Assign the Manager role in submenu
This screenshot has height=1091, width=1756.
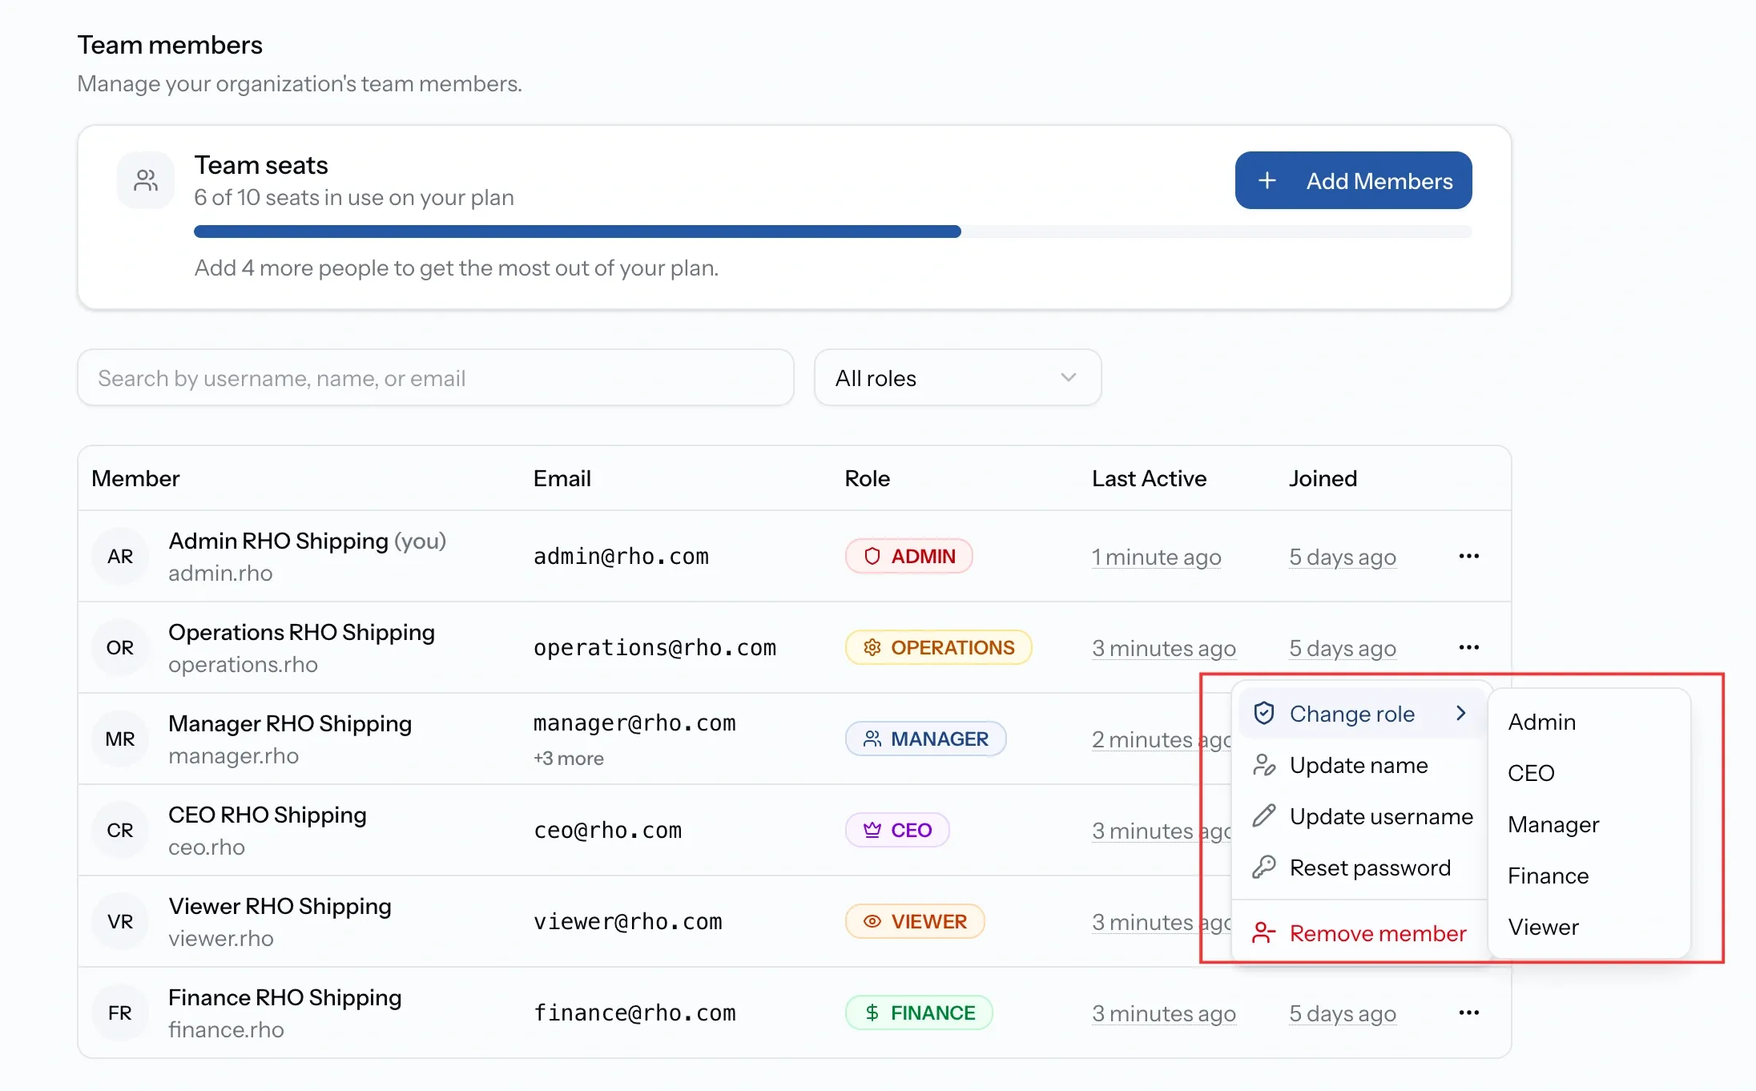click(1589, 824)
